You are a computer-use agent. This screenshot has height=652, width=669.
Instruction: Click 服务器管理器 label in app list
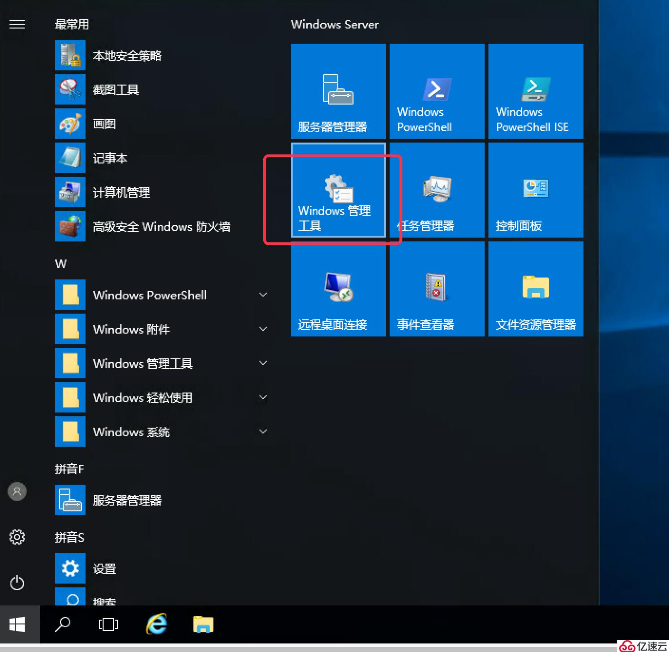[127, 500]
